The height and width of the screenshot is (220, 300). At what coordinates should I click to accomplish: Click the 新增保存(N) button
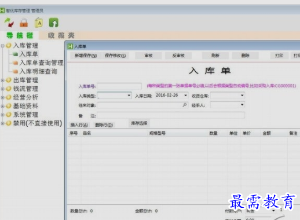[x=86, y=56]
